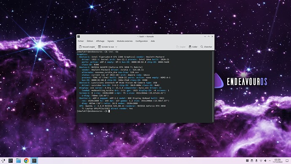Expand hidden system tray icons arrow
291x164 pixels.
point(269,161)
